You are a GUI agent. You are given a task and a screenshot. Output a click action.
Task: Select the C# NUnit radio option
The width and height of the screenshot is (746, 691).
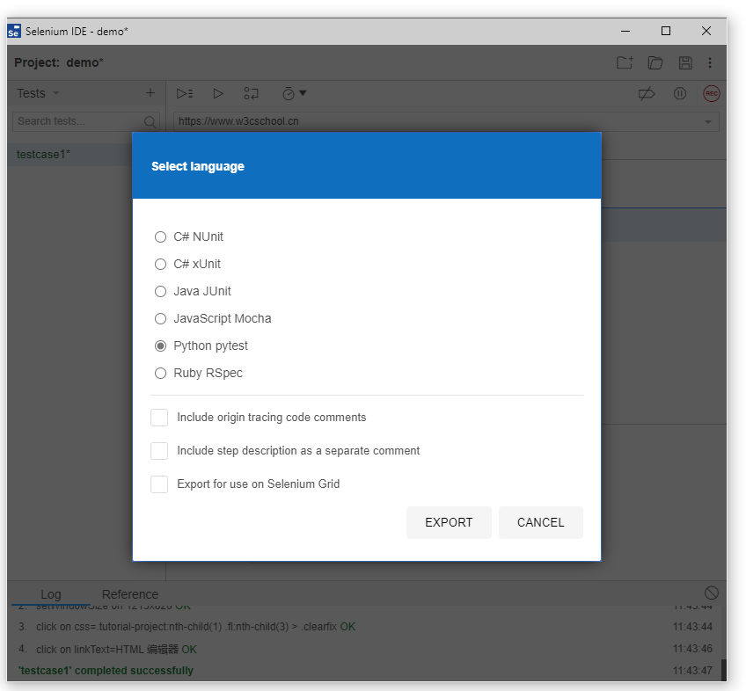click(x=160, y=236)
